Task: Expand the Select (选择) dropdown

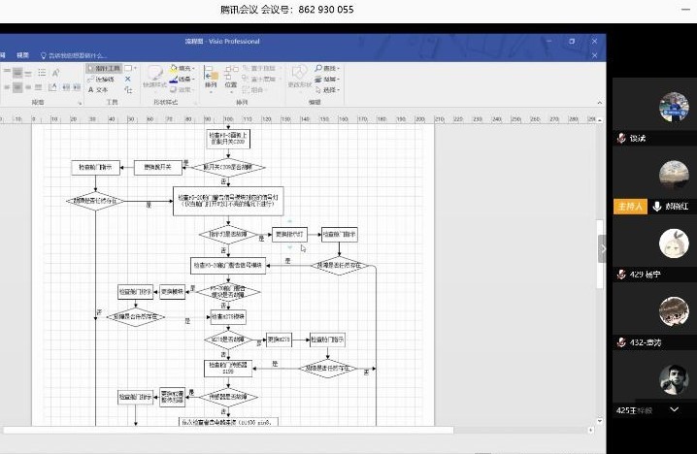Action: (x=330, y=90)
